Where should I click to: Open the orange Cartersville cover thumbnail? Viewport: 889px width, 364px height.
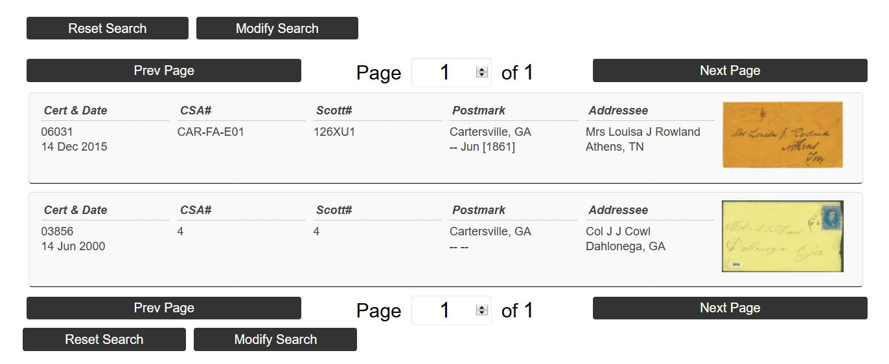(783, 134)
